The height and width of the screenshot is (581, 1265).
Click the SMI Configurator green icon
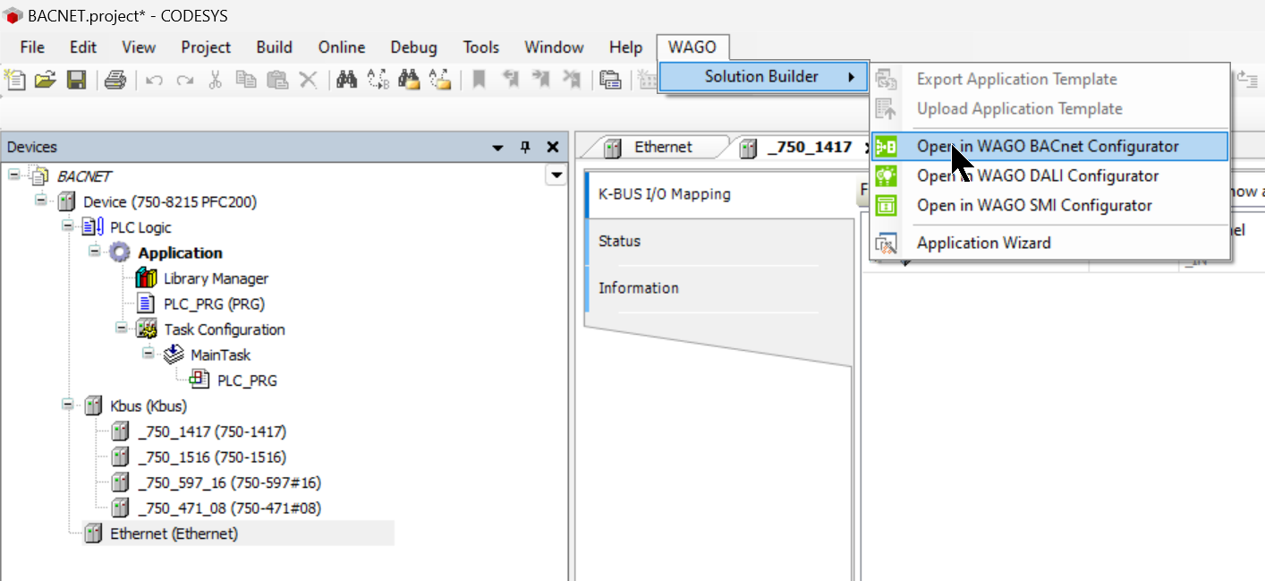[x=886, y=205]
